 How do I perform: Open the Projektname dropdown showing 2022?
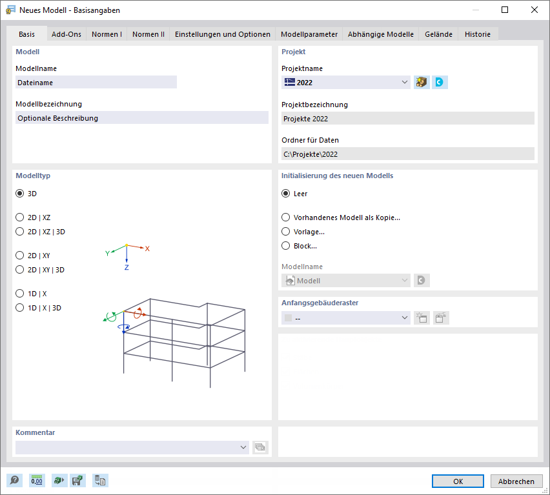tap(404, 82)
